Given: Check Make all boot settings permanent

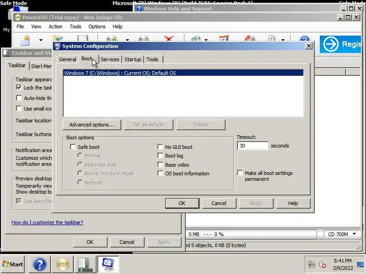Looking at the screenshot, I should pyautogui.click(x=240, y=173).
